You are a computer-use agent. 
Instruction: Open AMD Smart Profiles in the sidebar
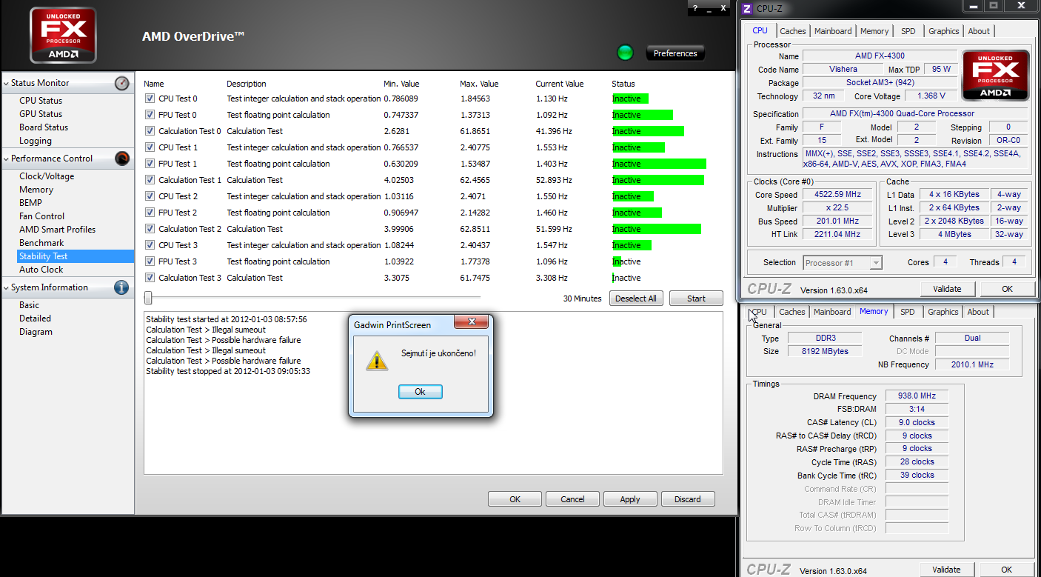pos(58,230)
